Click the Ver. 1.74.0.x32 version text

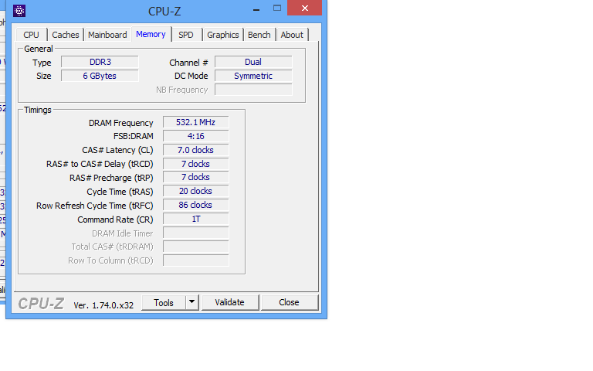(x=103, y=305)
